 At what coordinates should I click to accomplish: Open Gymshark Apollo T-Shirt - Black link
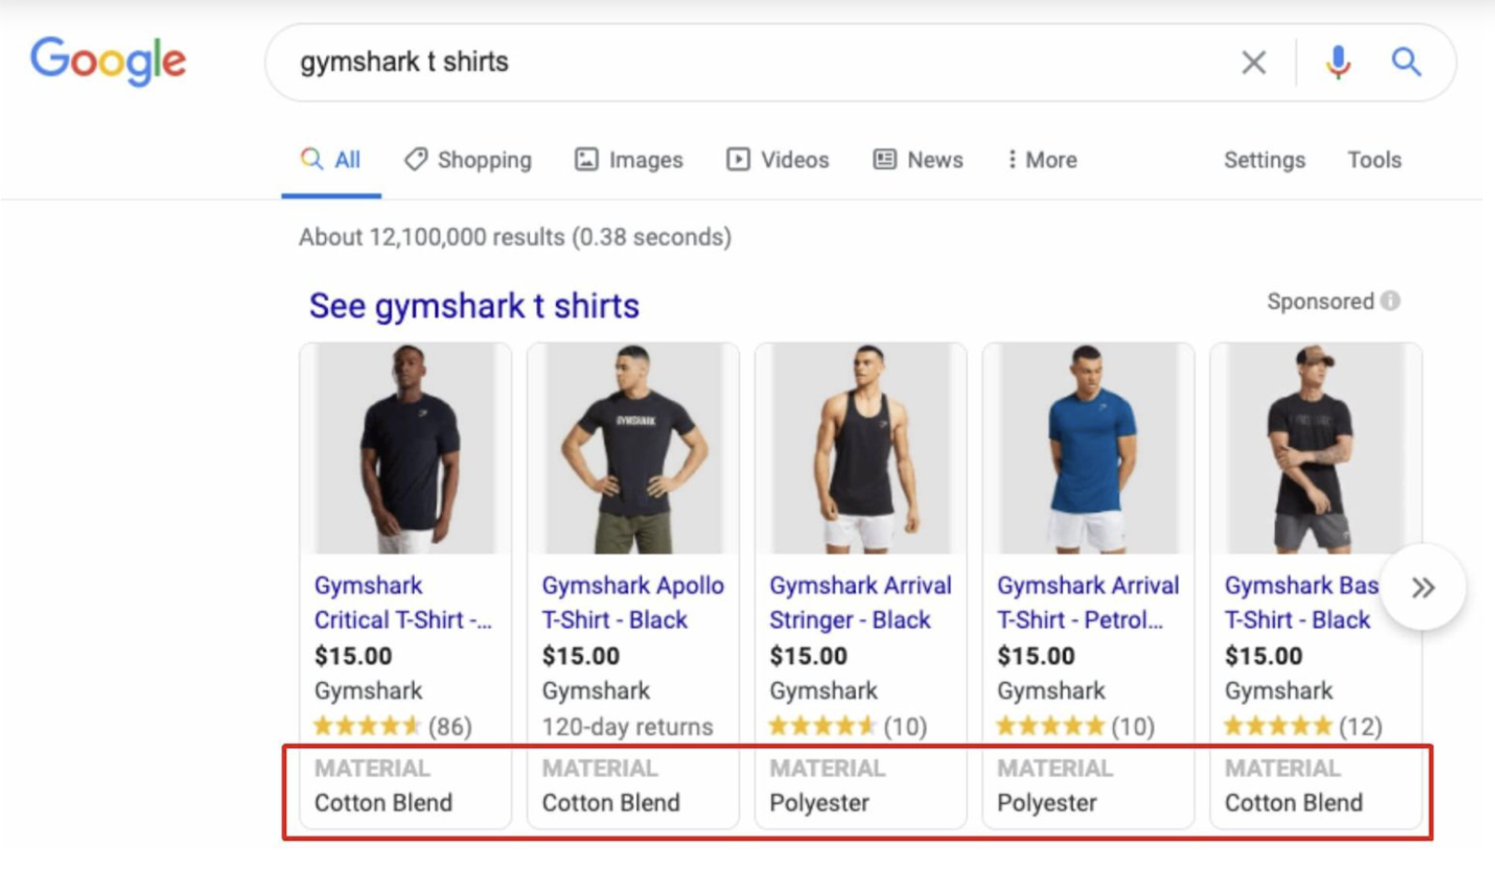[x=633, y=603]
